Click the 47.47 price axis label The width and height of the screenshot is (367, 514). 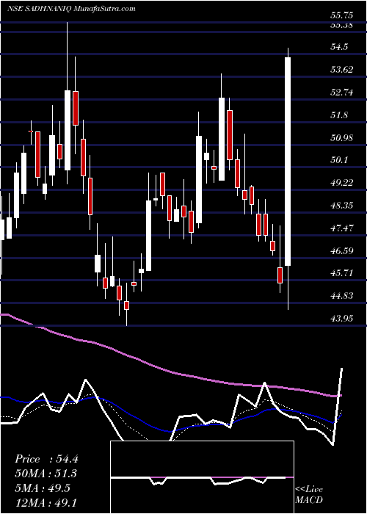click(x=342, y=228)
